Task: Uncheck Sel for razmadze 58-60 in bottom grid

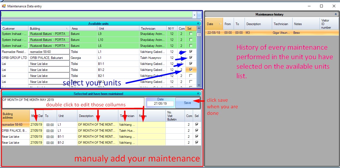Action: 197,124
